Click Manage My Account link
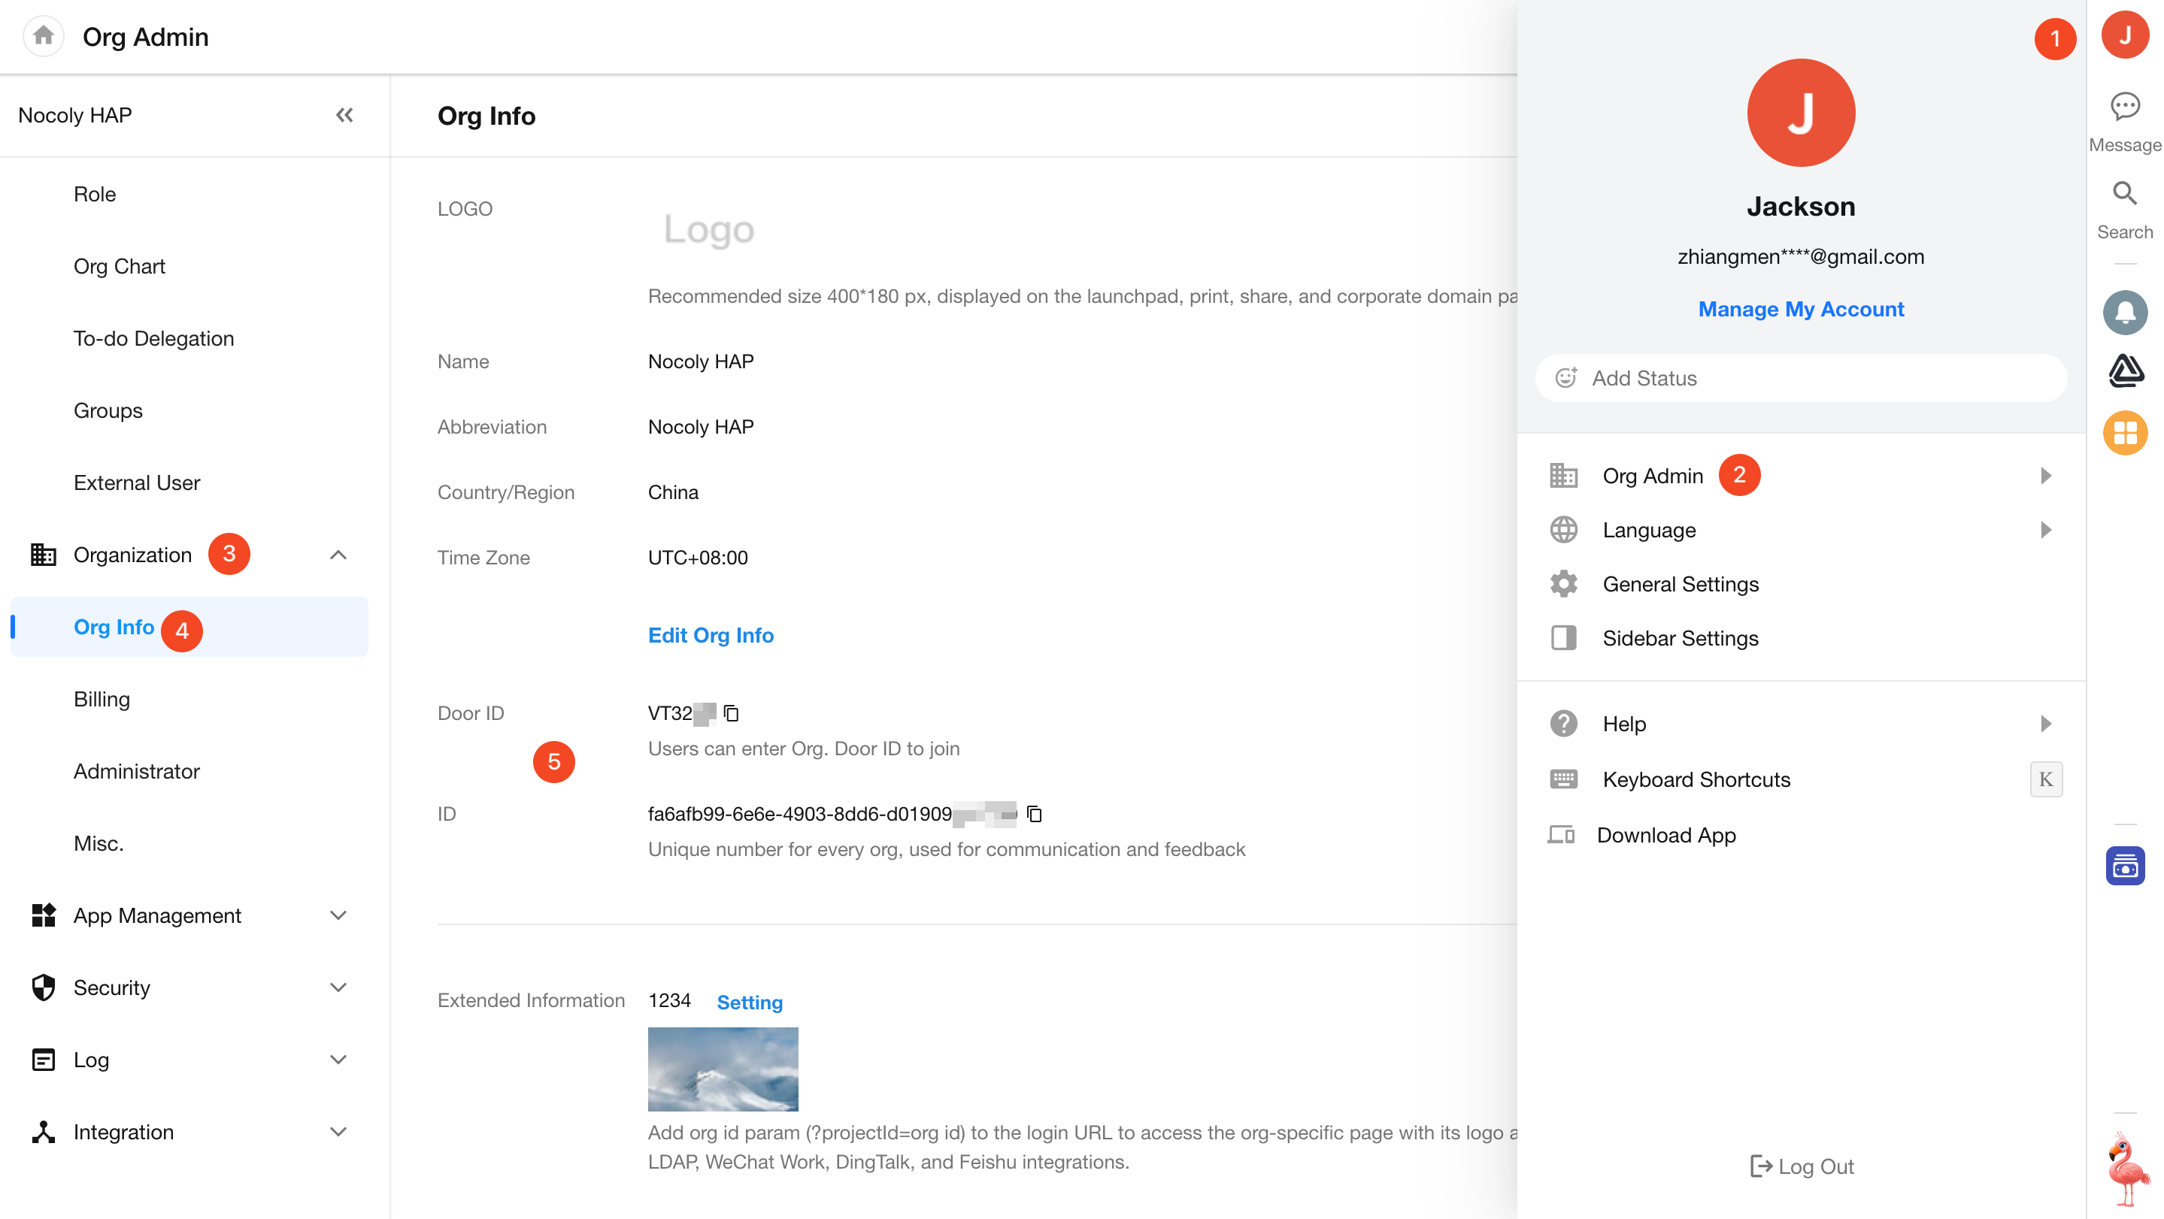2164x1219 pixels. 1800,309
